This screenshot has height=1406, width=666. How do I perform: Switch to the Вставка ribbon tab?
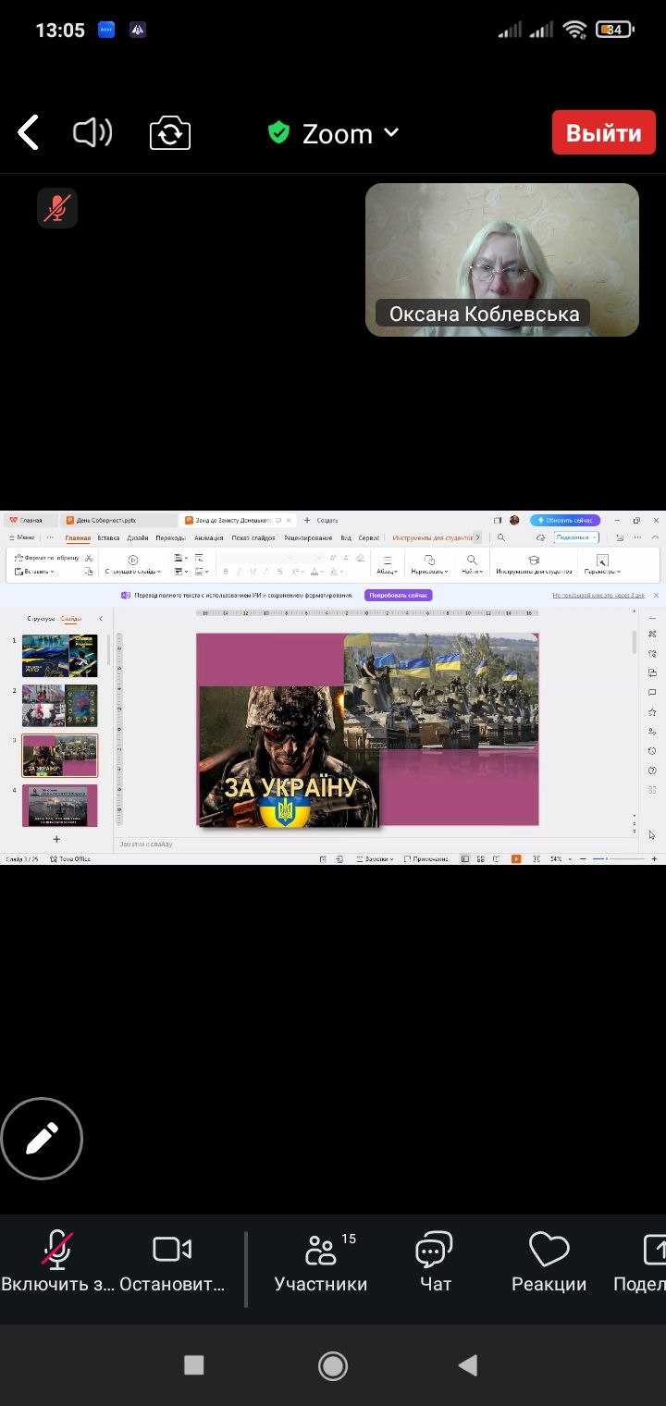coord(108,537)
